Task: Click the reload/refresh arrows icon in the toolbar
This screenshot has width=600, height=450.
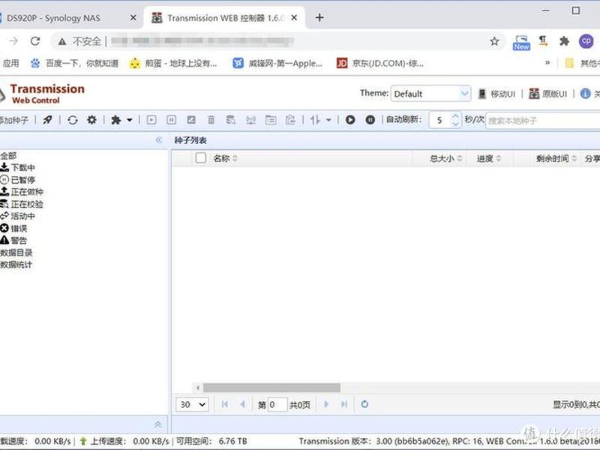Action: pos(72,120)
